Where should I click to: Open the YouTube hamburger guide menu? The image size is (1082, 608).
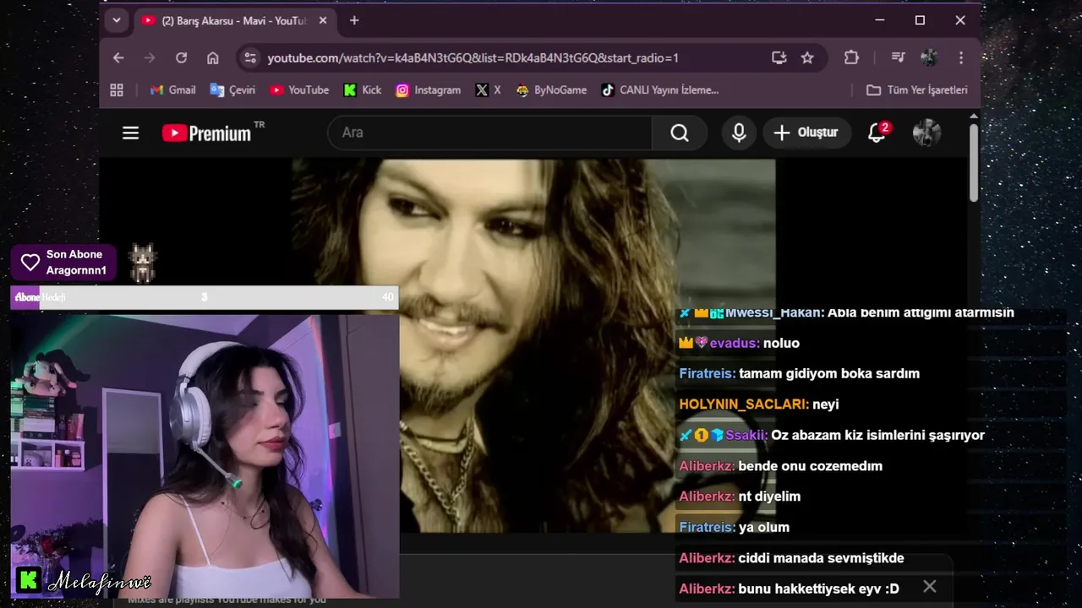click(x=130, y=133)
